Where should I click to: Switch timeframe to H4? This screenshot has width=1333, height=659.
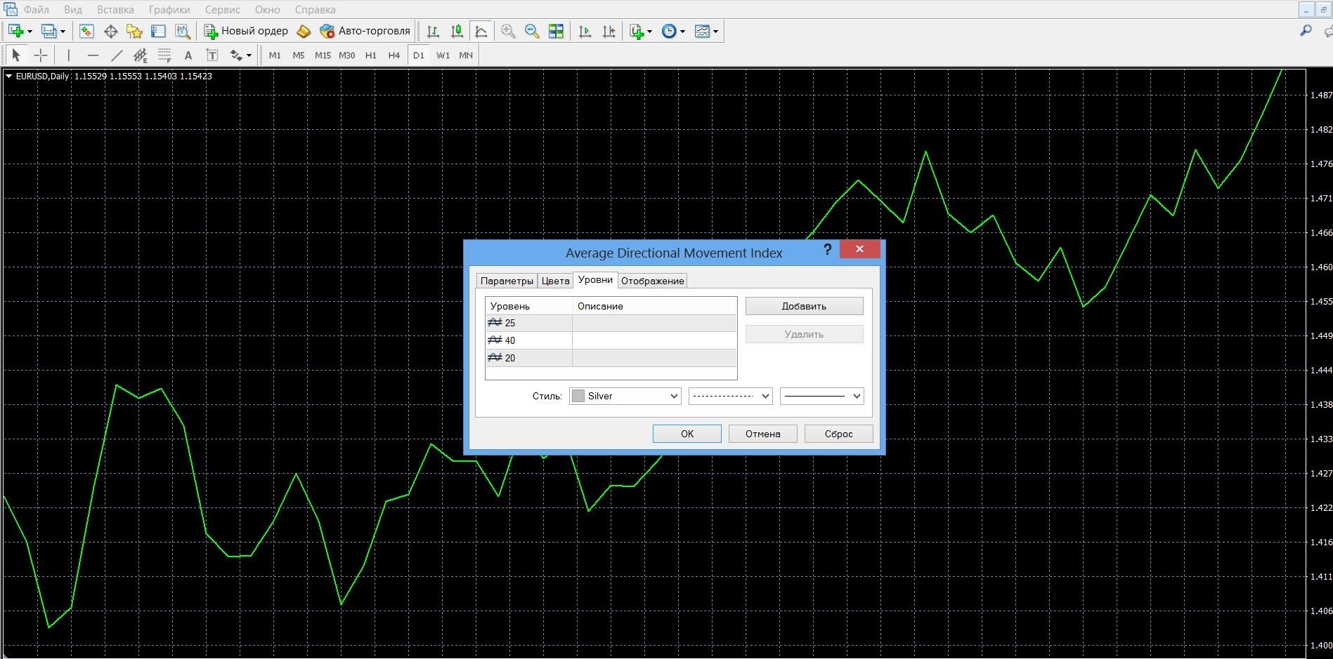point(394,55)
